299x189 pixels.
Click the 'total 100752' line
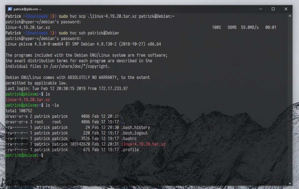click(19, 111)
